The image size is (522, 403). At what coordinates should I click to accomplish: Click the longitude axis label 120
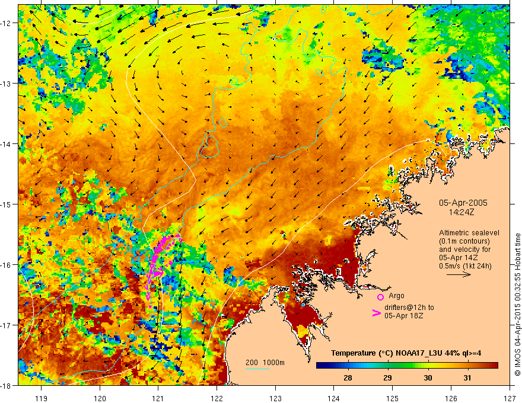tap(100, 398)
